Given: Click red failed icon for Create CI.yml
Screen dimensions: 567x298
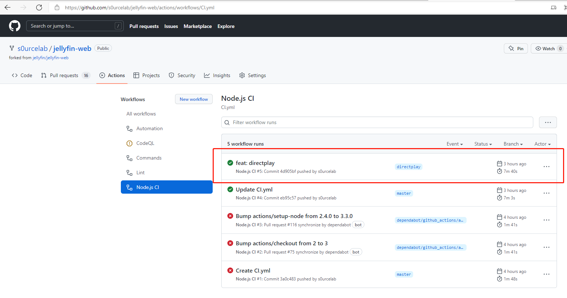Looking at the screenshot, I should [230, 270].
